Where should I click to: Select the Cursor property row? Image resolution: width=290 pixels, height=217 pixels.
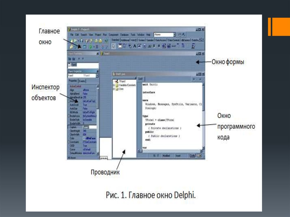82,149
